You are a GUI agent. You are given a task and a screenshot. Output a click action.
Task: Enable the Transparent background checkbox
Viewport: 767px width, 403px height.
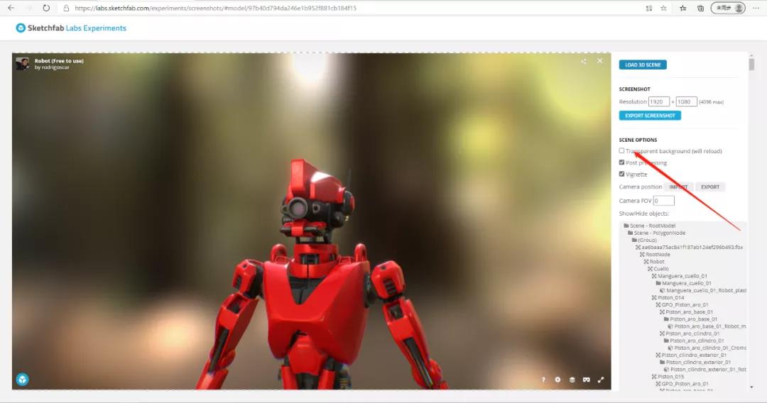coord(621,151)
